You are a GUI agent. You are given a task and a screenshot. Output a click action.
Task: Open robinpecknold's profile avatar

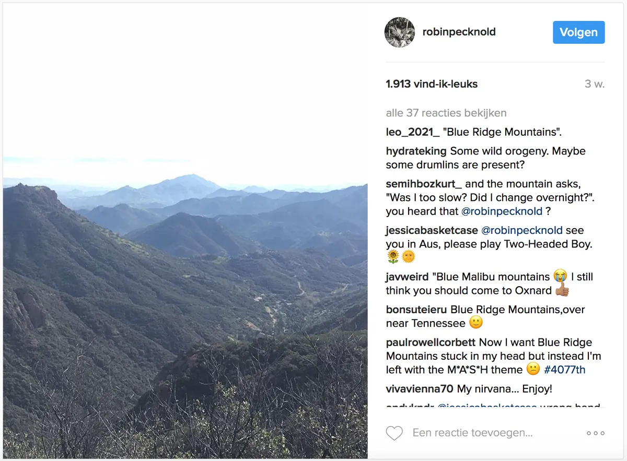click(400, 32)
